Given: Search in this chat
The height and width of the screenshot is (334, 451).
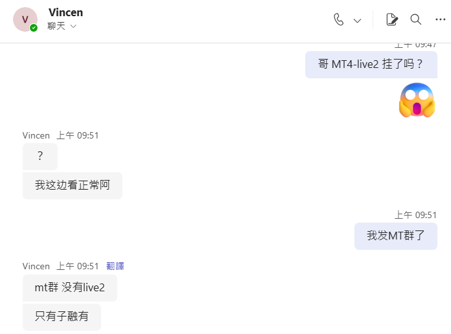Looking at the screenshot, I should [x=415, y=19].
